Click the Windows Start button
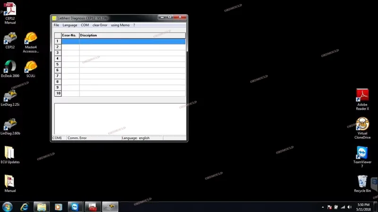This screenshot has height=212, width=378. 8,207
